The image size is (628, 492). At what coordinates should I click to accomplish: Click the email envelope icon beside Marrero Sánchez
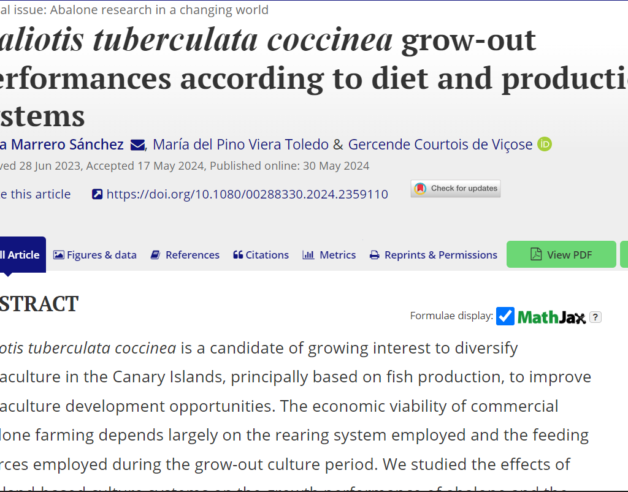point(138,145)
